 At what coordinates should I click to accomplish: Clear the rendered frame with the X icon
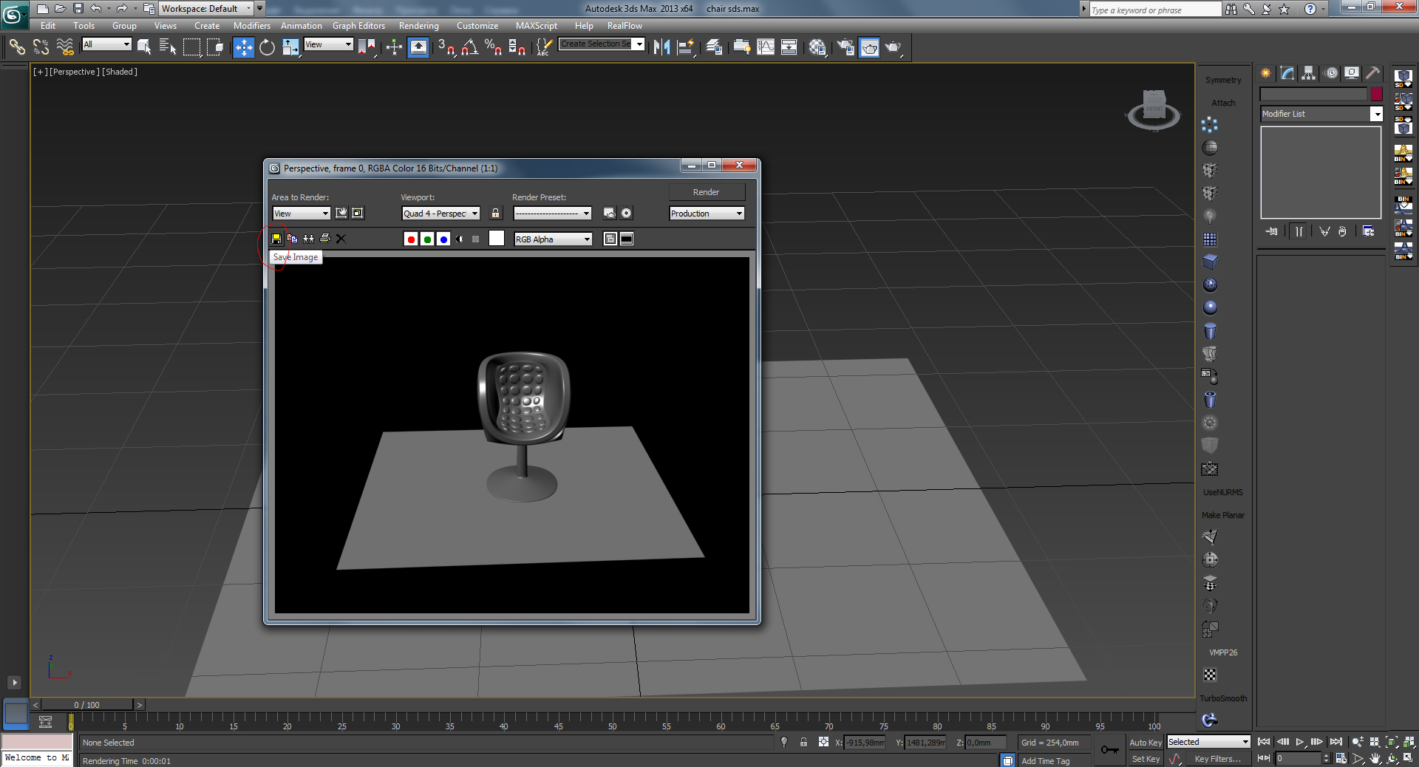coord(341,239)
